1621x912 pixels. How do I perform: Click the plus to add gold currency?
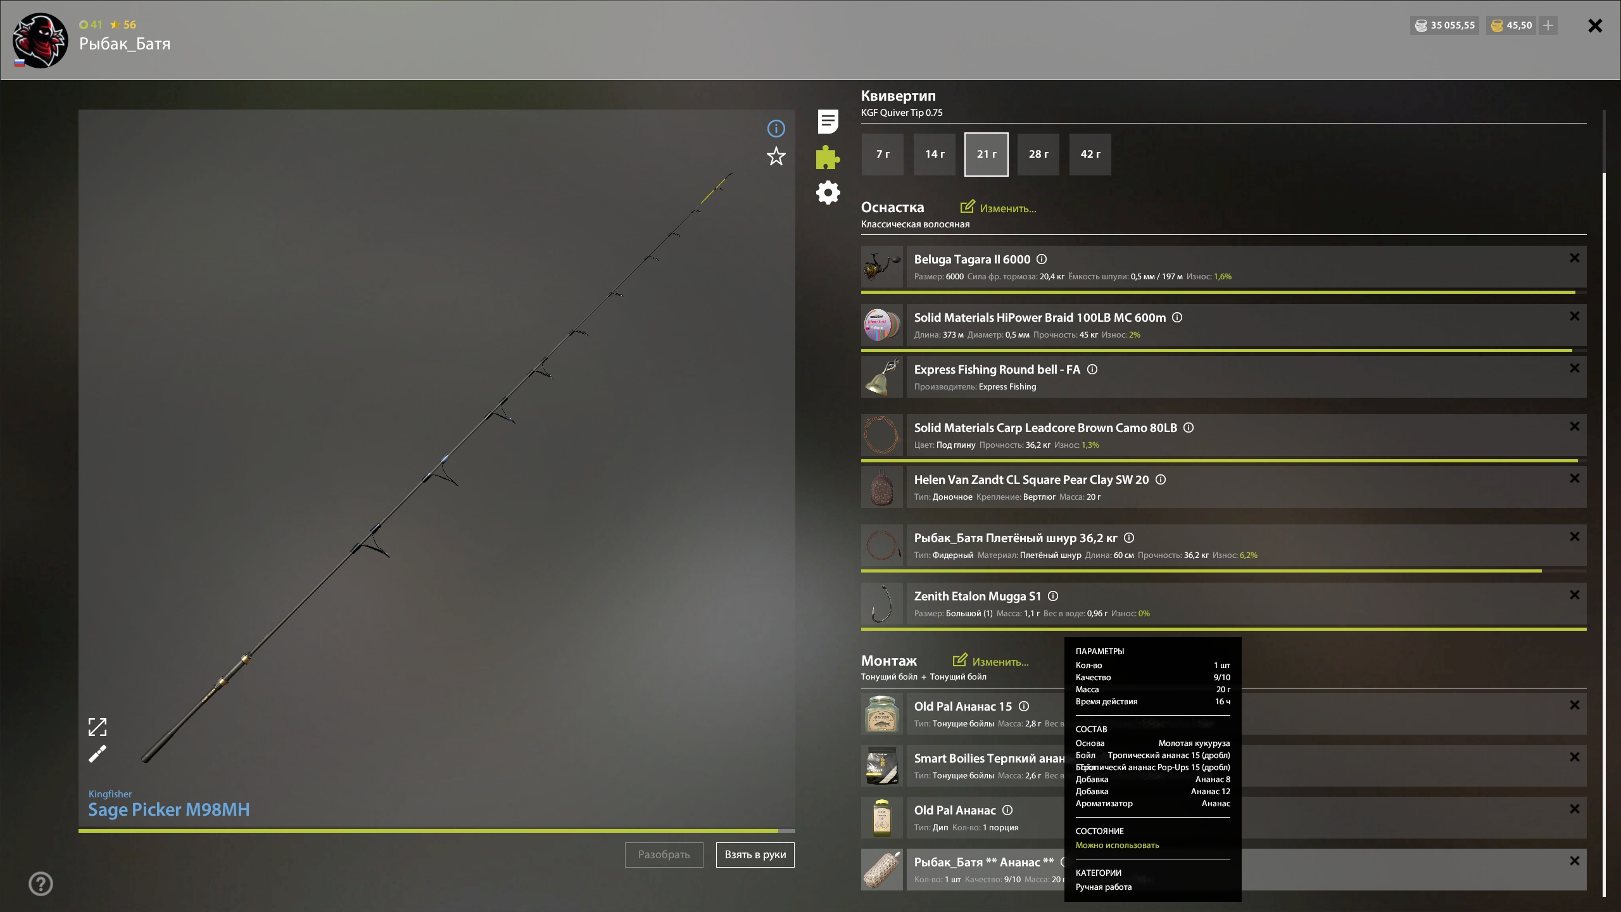1548,25
